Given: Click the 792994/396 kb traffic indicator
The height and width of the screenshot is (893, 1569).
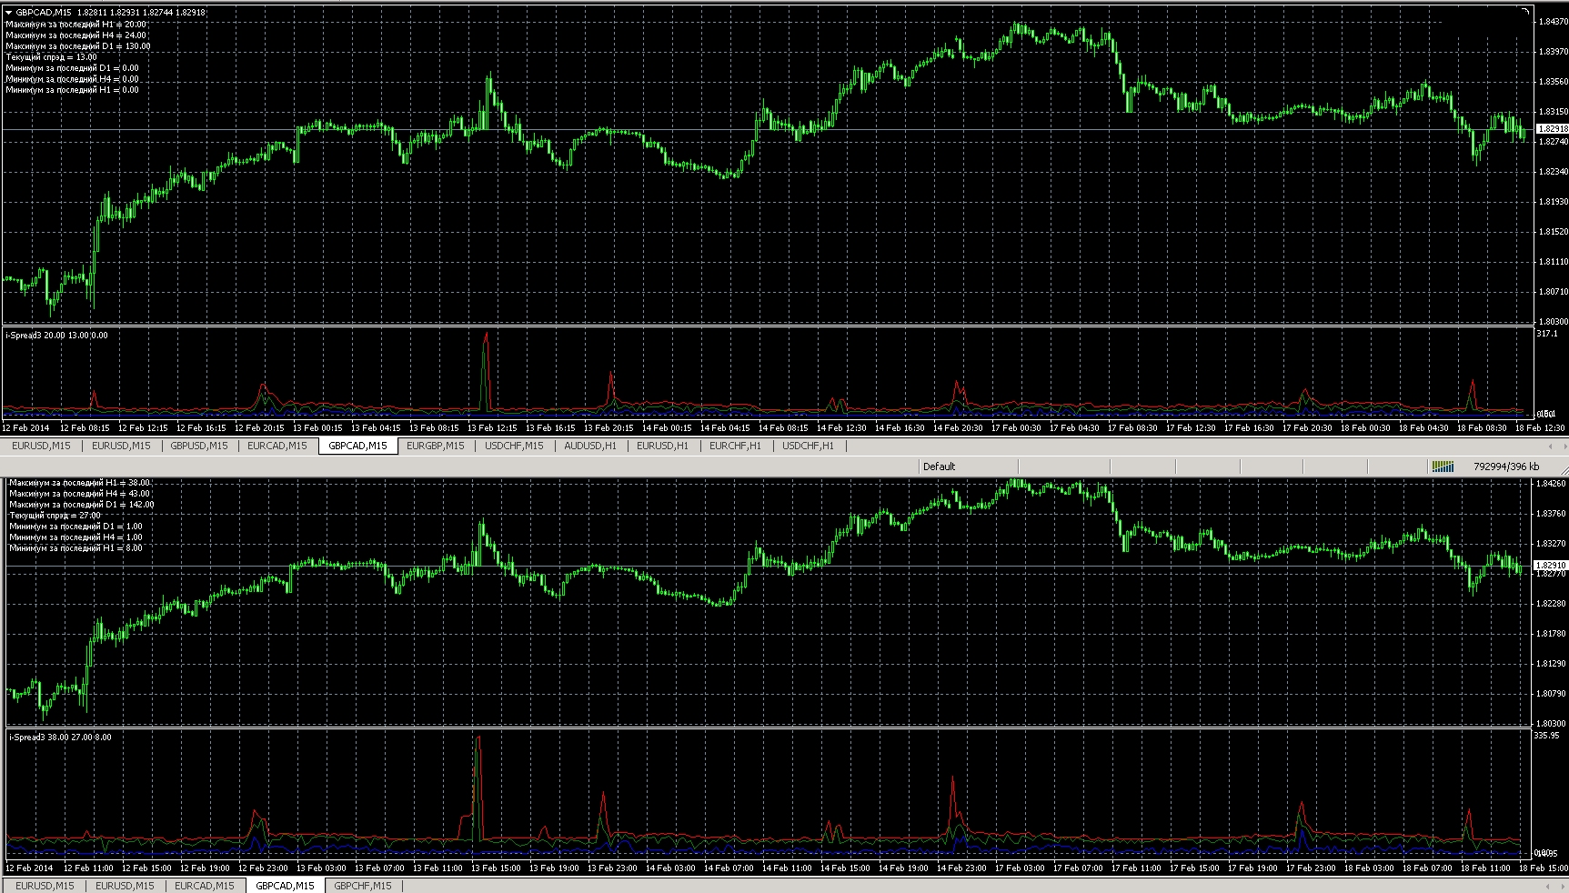Looking at the screenshot, I should (1506, 467).
